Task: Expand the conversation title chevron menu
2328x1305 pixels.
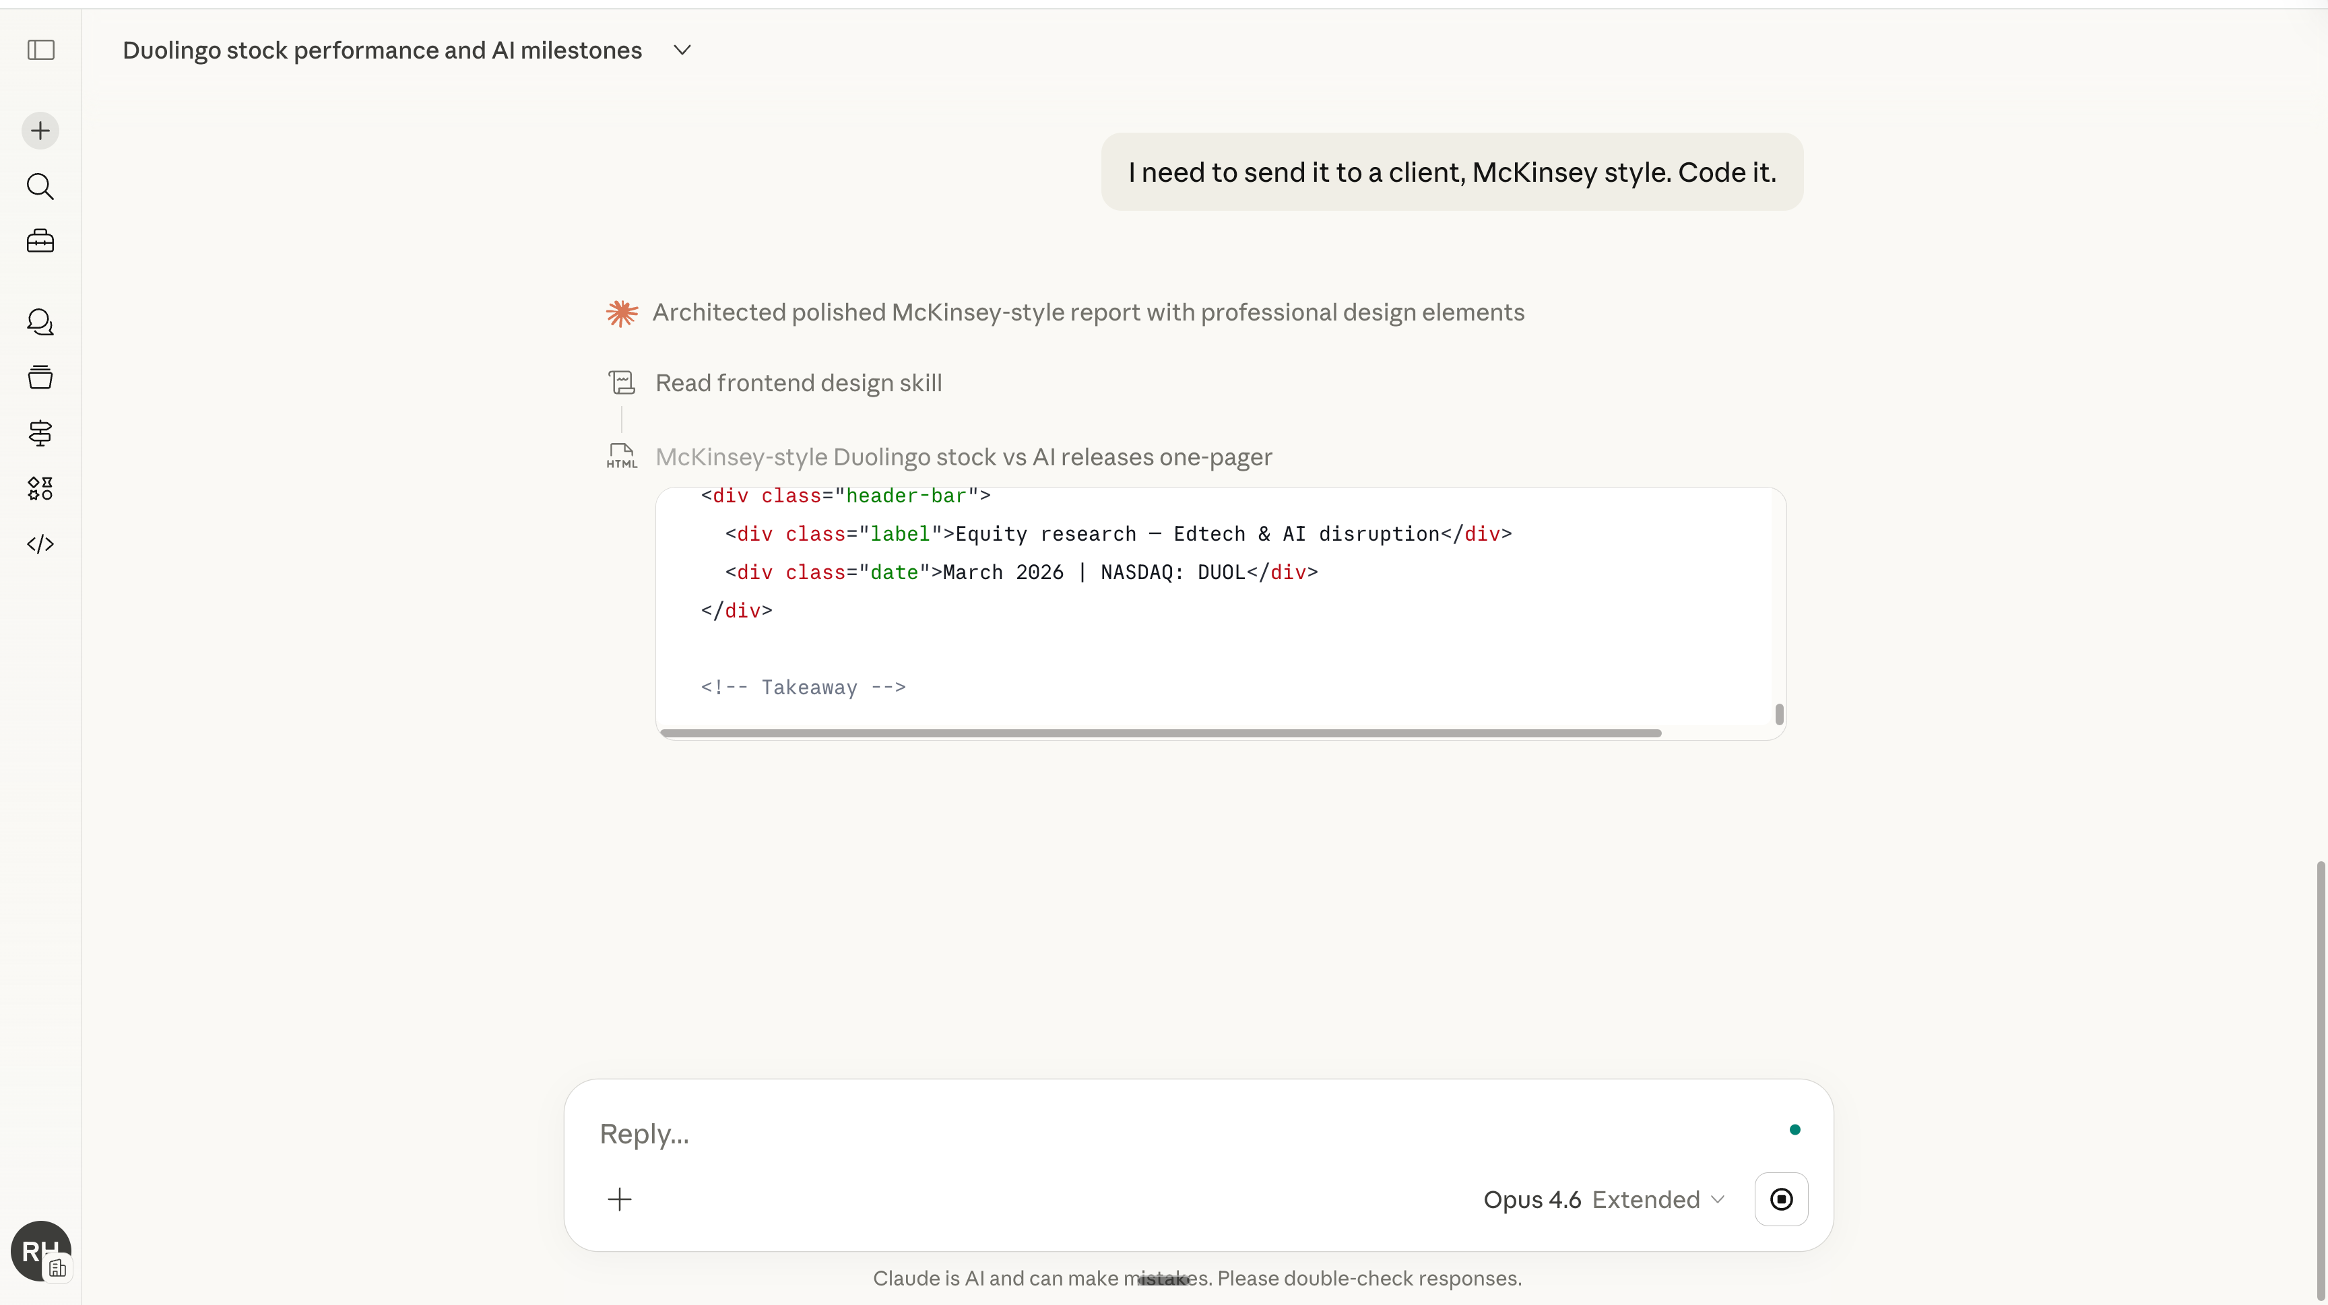Action: (682, 51)
